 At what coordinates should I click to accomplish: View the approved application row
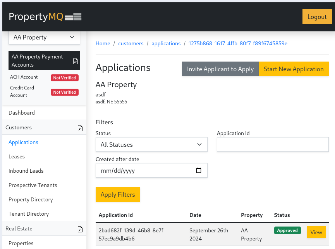coord(316,232)
